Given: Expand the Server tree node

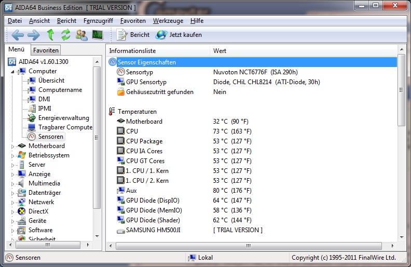Looking at the screenshot, I should click(x=12, y=165).
